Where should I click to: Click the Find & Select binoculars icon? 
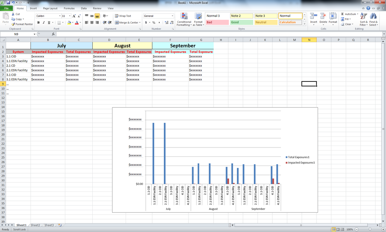373,16
